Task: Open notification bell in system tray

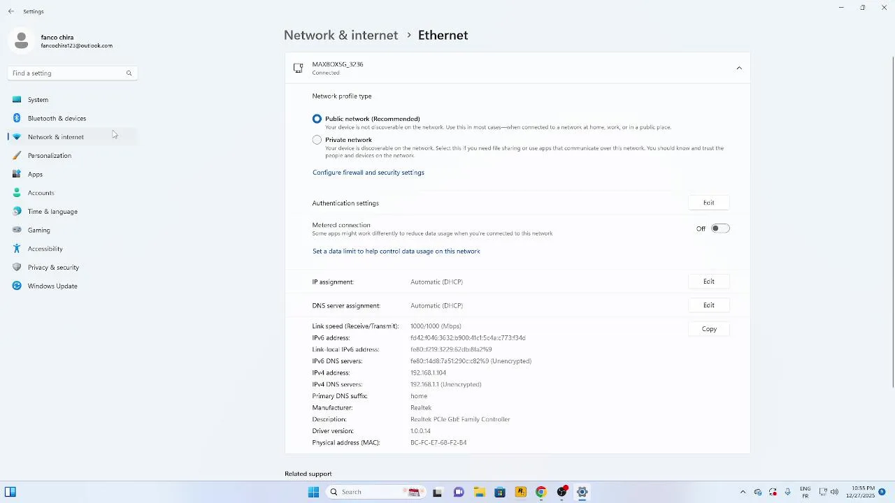Action: pyautogui.click(x=882, y=492)
